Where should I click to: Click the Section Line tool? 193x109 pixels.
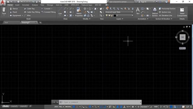(x=165, y=12)
